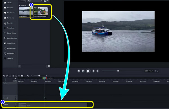Select the second boat canal video thumbnail
The image size is (169, 109).
pyautogui.click(x=41, y=12)
